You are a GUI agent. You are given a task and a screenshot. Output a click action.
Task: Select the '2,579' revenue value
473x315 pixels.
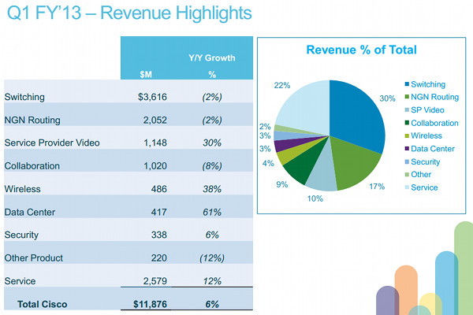click(x=155, y=281)
